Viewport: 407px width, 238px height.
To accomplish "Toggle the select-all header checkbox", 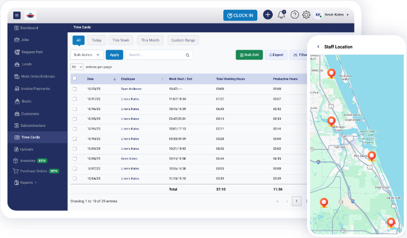I will pos(74,78).
